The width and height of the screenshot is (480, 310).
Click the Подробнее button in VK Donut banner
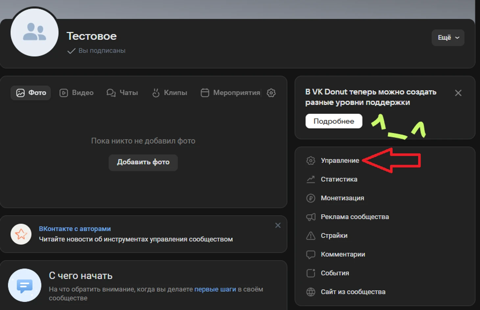[x=334, y=121]
